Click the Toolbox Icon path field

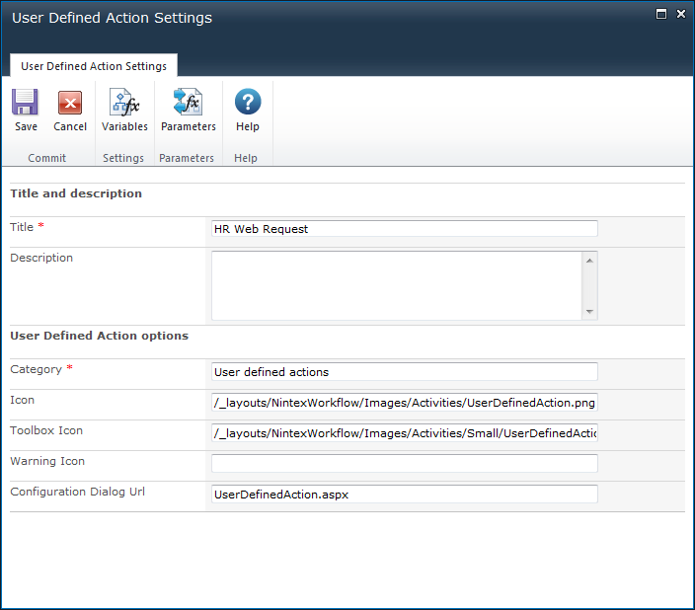tap(404, 433)
